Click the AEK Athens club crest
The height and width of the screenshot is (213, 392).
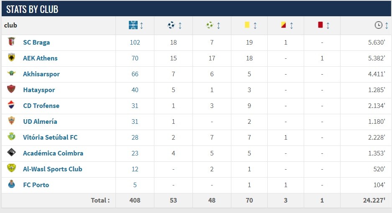pyautogui.click(x=12, y=58)
